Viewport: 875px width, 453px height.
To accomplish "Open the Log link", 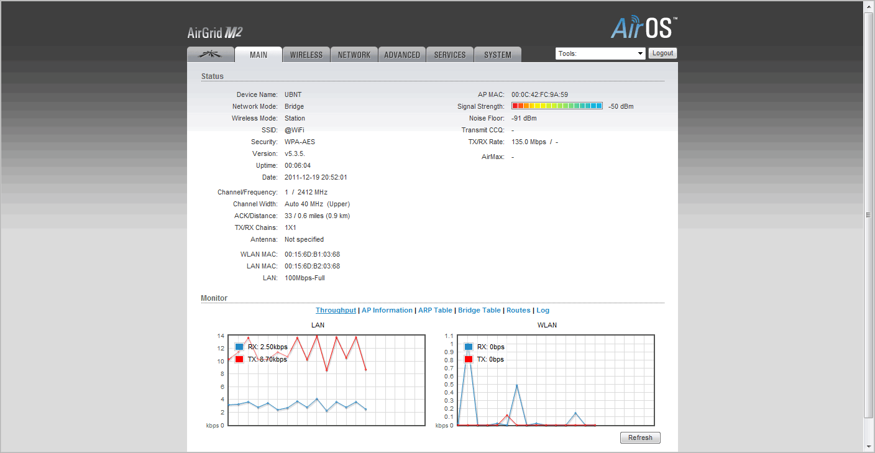I will (543, 310).
